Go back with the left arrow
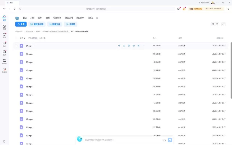Viewport: 232px width, 145px height. click(4, 9)
